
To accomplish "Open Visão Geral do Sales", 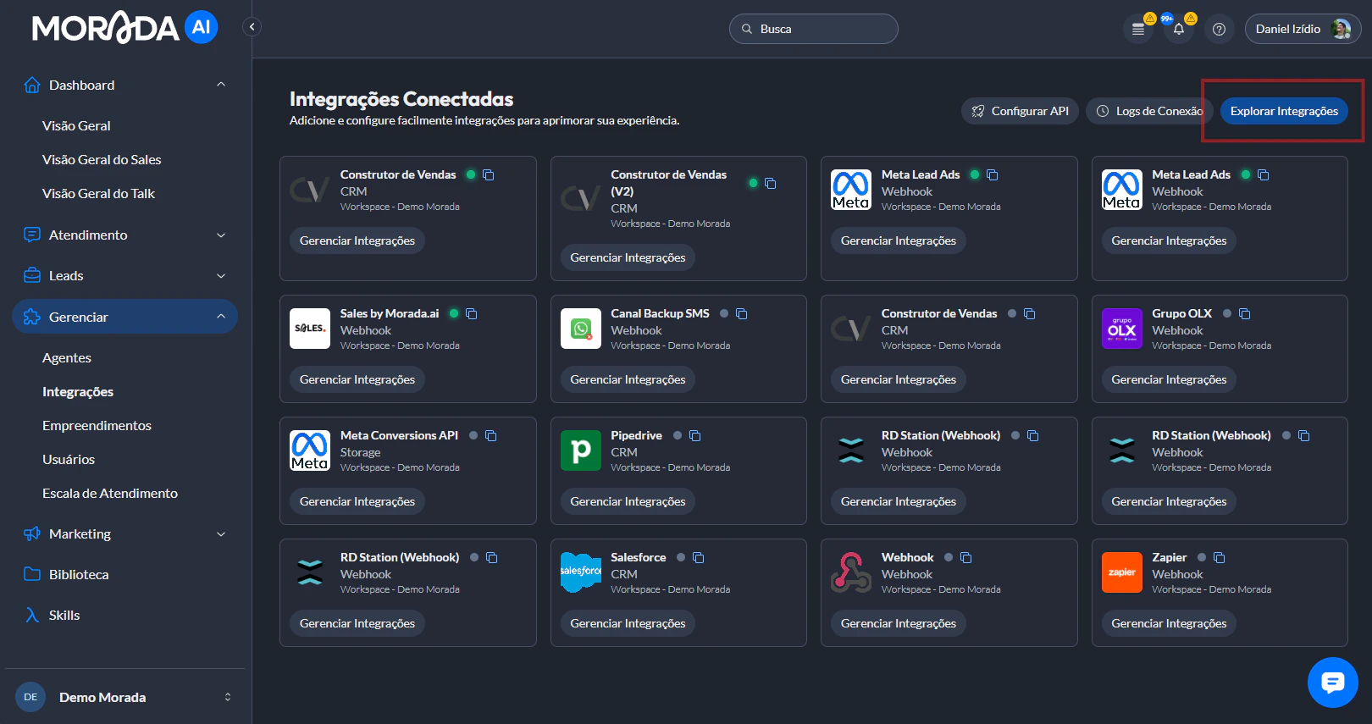I will (102, 159).
